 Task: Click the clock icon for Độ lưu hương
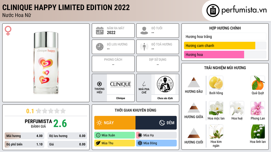point(100,47)
